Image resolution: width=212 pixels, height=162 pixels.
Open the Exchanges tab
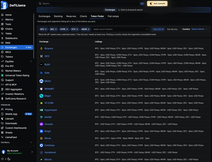tap(45, 16)
